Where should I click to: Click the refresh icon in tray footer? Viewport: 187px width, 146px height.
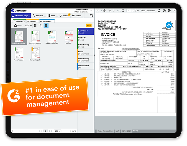[x=12, y=131]
